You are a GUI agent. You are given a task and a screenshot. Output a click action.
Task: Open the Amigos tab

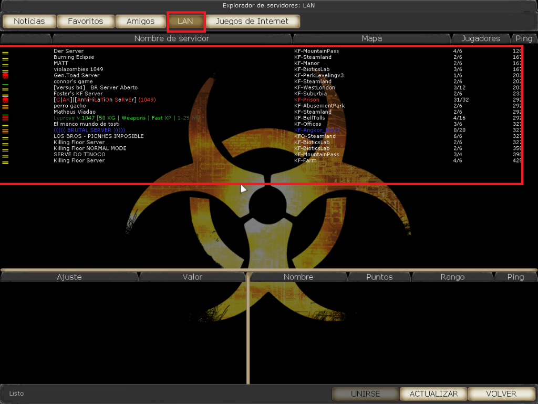point(141,21)
